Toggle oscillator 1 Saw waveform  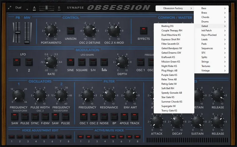click(15, 117)
